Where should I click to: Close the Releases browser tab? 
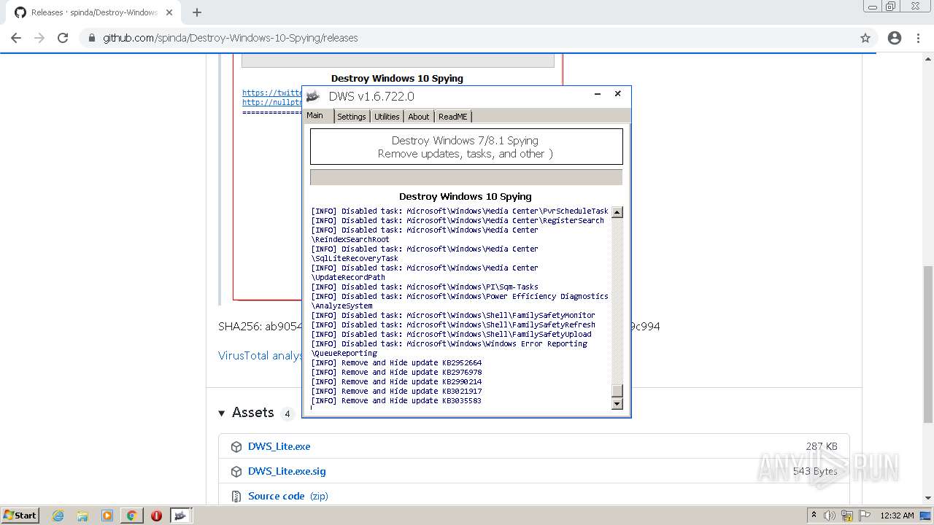coord(171,12)
